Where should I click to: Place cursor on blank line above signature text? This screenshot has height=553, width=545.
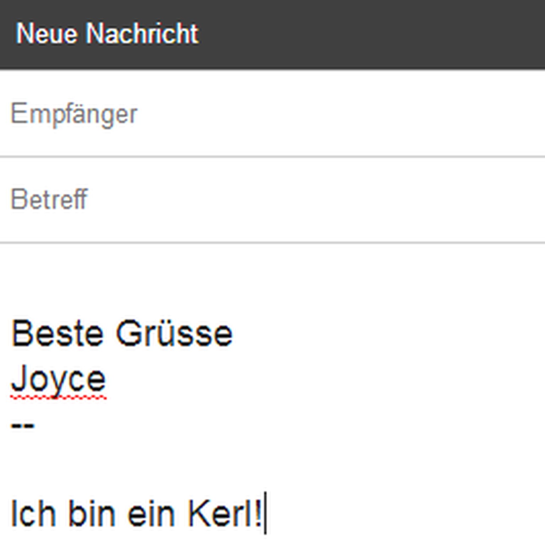pos(142,469)
